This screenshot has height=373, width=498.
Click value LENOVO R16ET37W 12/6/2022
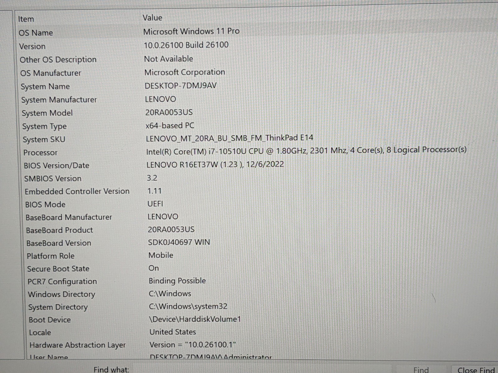pyautogui.click(x=215, y=164)
